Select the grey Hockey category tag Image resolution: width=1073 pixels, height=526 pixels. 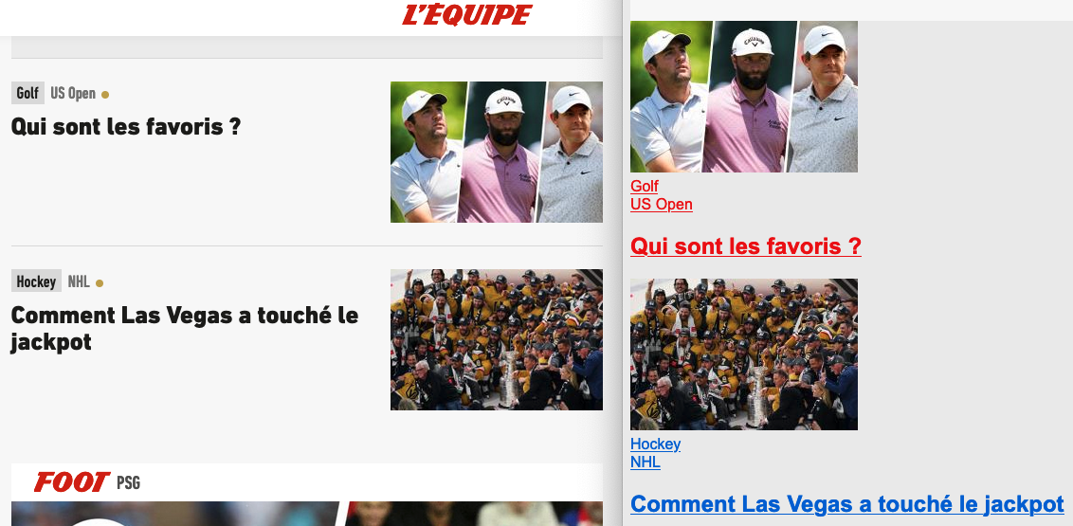pos(36,281)
